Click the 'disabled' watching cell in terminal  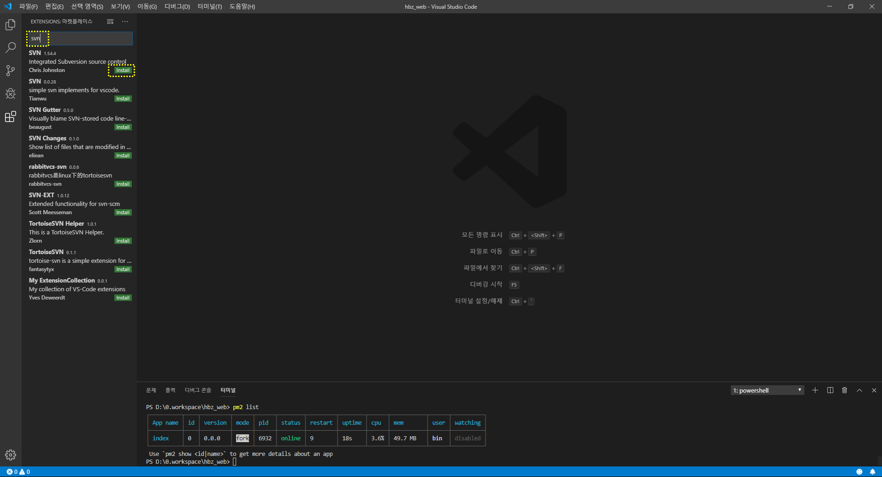coord(468,438)
